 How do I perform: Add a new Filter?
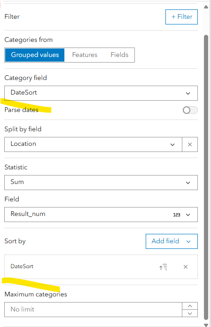click(x=182, y=17)
